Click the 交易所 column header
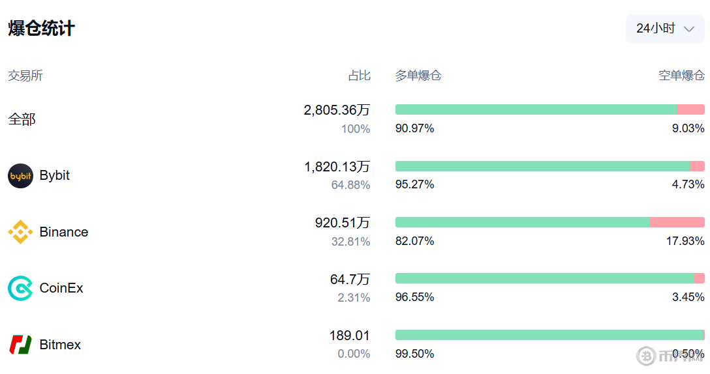 pyautogui.click(x=25, y=76)
